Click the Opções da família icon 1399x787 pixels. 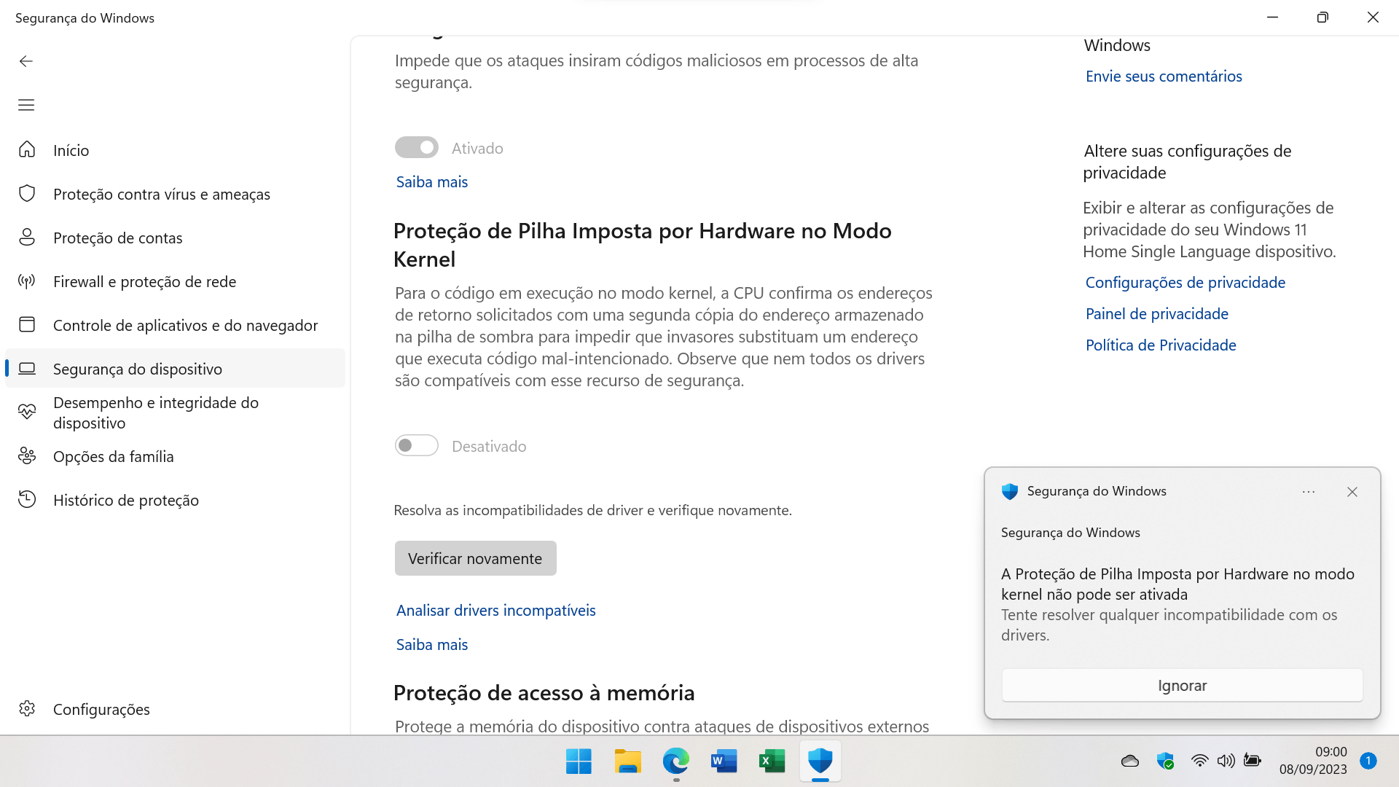tap(27, 456)
